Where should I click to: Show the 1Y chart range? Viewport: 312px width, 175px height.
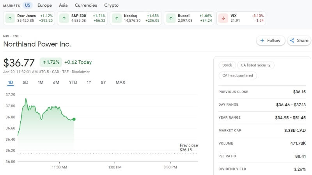(89, 82)
